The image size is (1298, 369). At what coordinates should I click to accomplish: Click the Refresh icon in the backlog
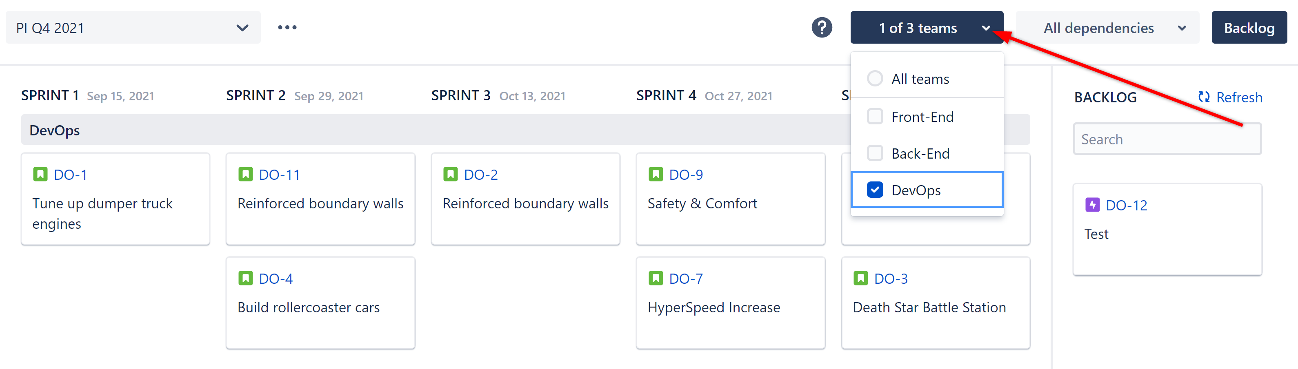click(1203, 97)
